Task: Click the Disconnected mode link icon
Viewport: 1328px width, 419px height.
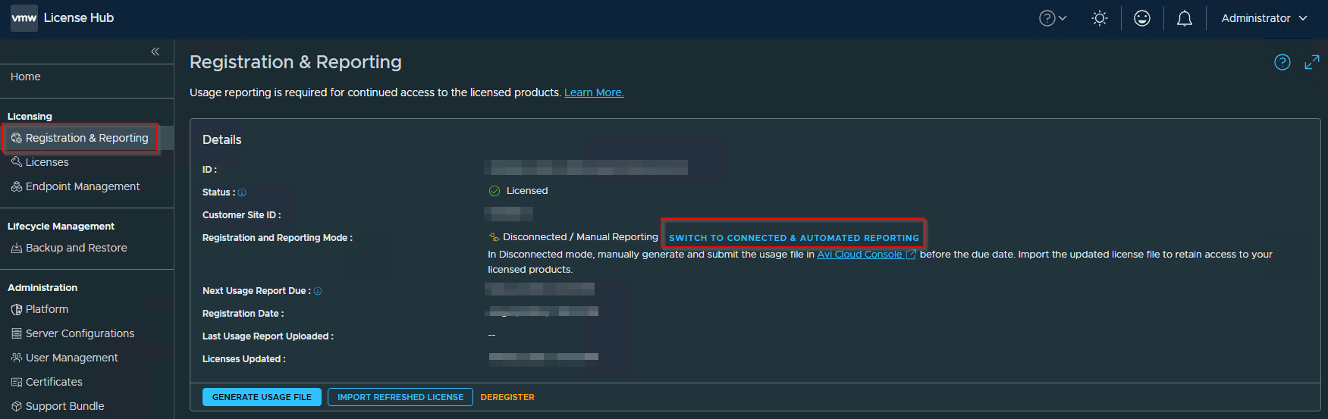Action: tap(494, 237)
